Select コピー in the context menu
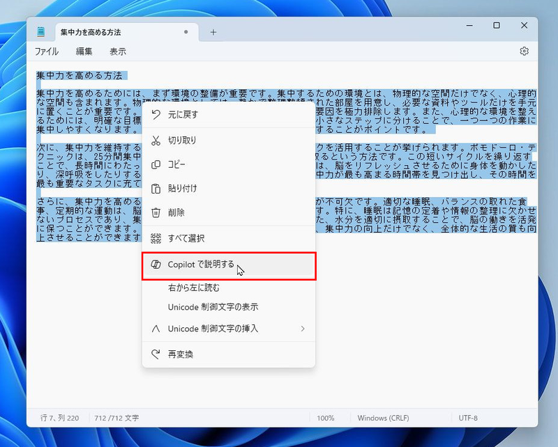This screenshot has width=558, height=447. click(x=229, y=165)
